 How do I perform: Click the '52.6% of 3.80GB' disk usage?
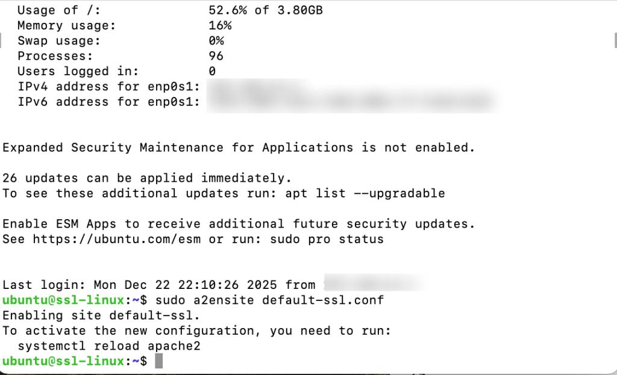tap(266, 10)
